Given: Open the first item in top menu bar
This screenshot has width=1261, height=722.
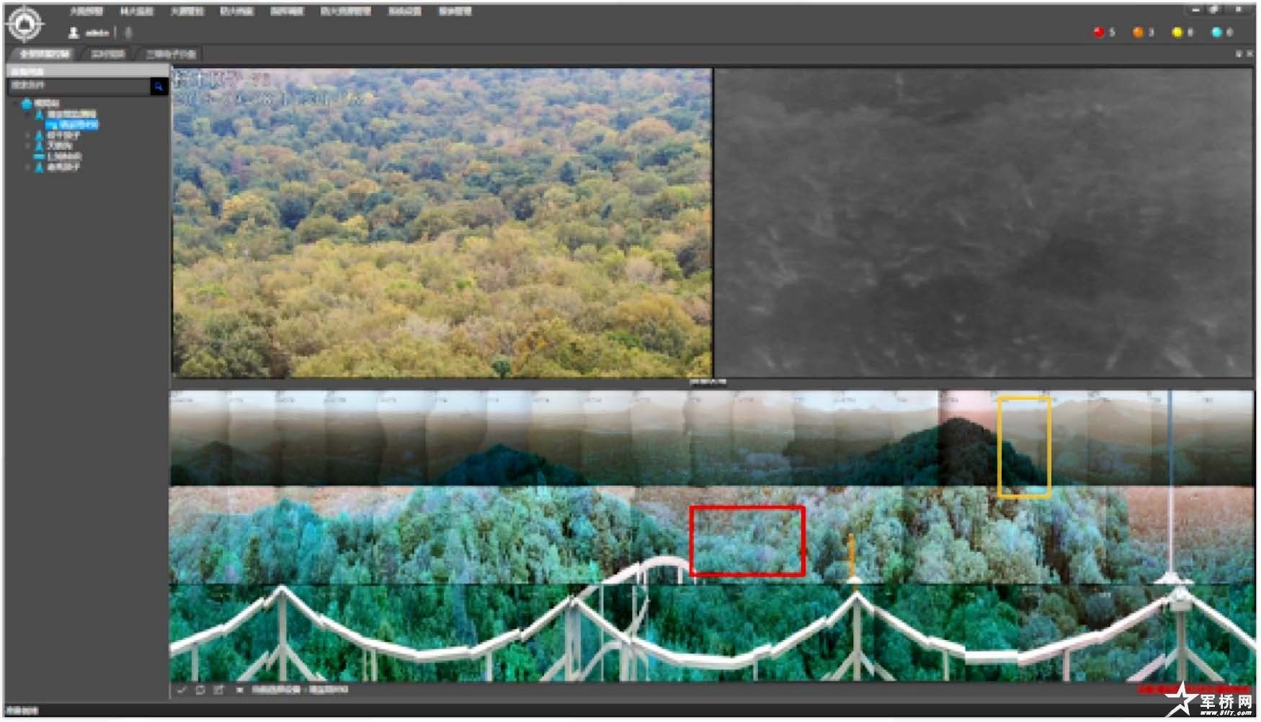Looking at the screenshot, I should click(86, 12).
